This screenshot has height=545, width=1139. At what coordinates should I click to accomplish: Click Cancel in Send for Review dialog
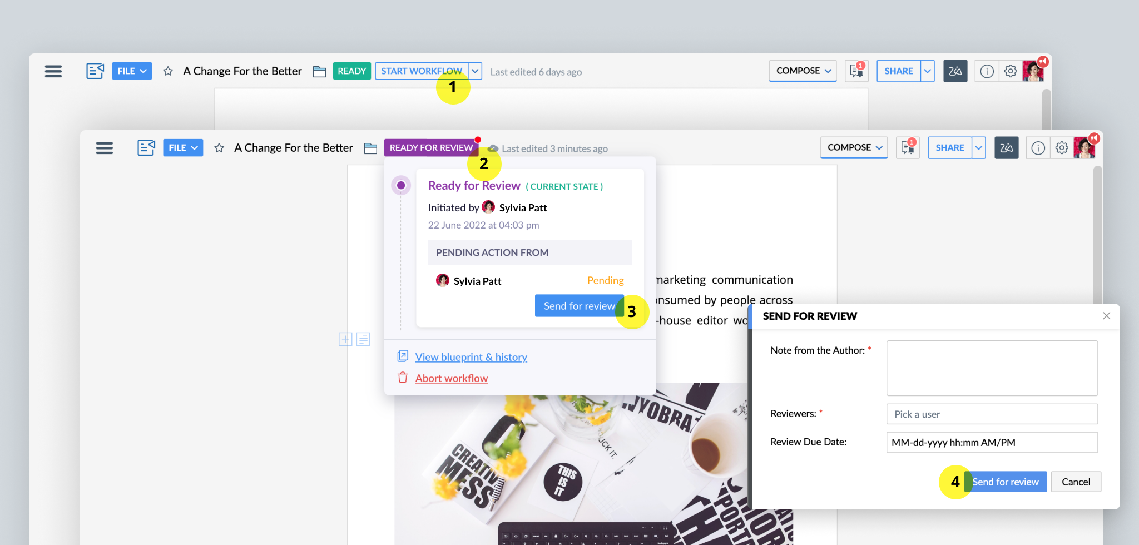[1076, 482]
